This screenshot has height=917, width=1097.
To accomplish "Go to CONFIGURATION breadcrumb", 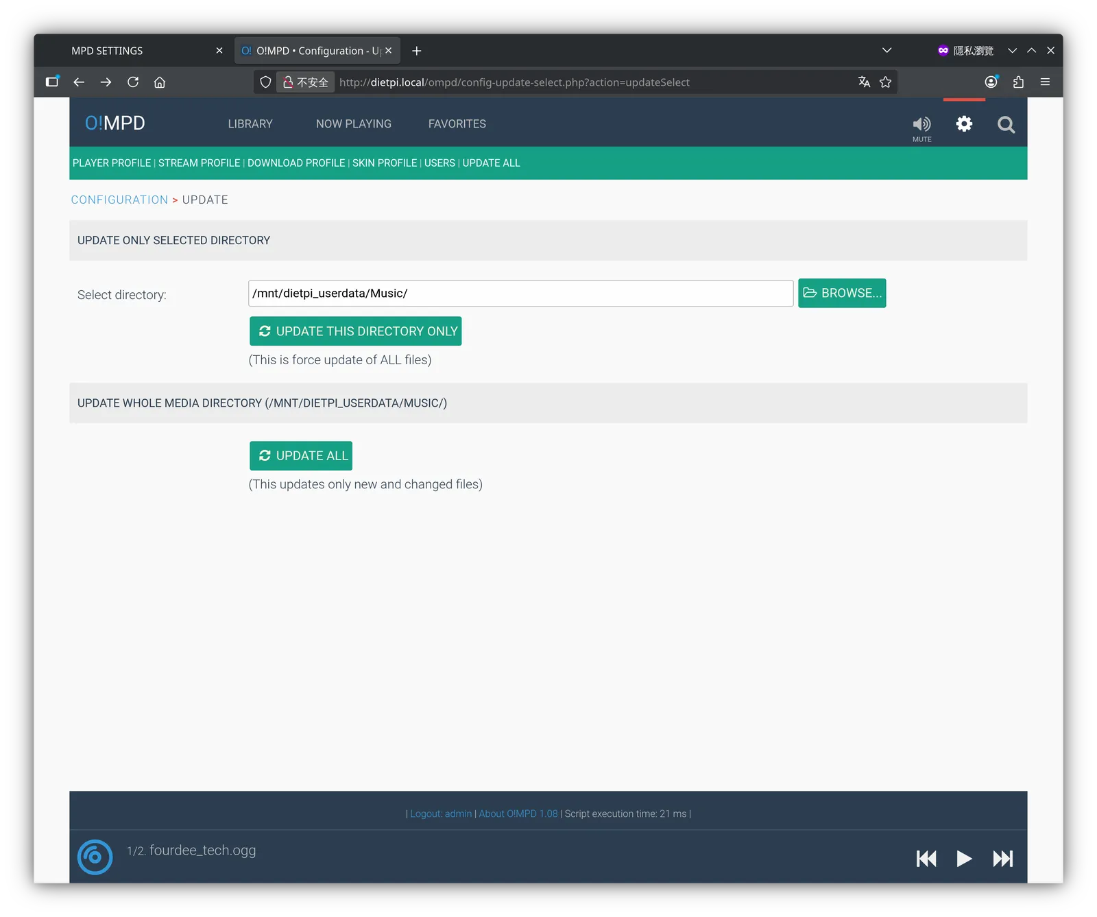I will click(119, 200).
